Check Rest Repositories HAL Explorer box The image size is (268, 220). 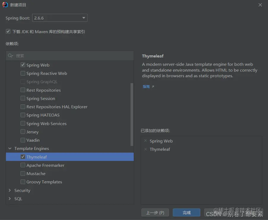pos(23,107)
